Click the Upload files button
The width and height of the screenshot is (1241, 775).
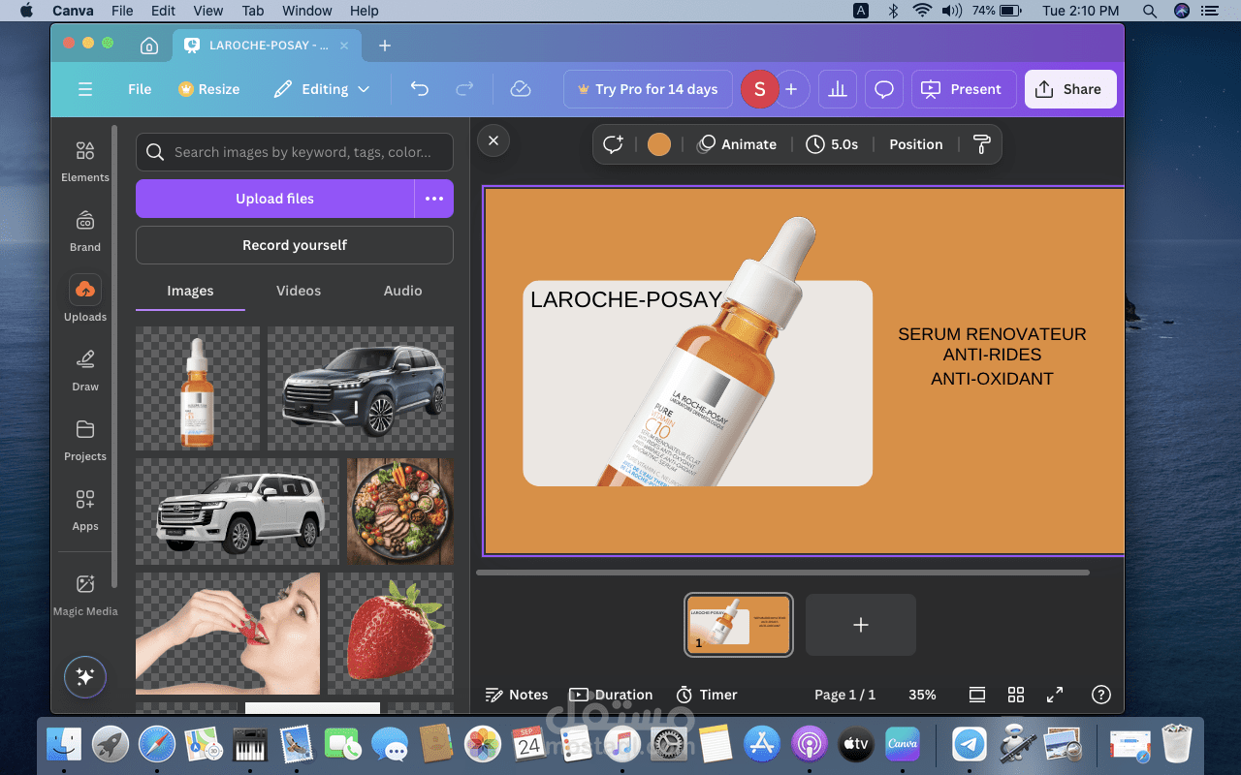[275, 199]
